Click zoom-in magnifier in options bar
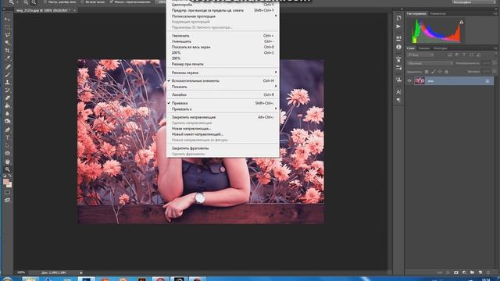 coord(26,2)
